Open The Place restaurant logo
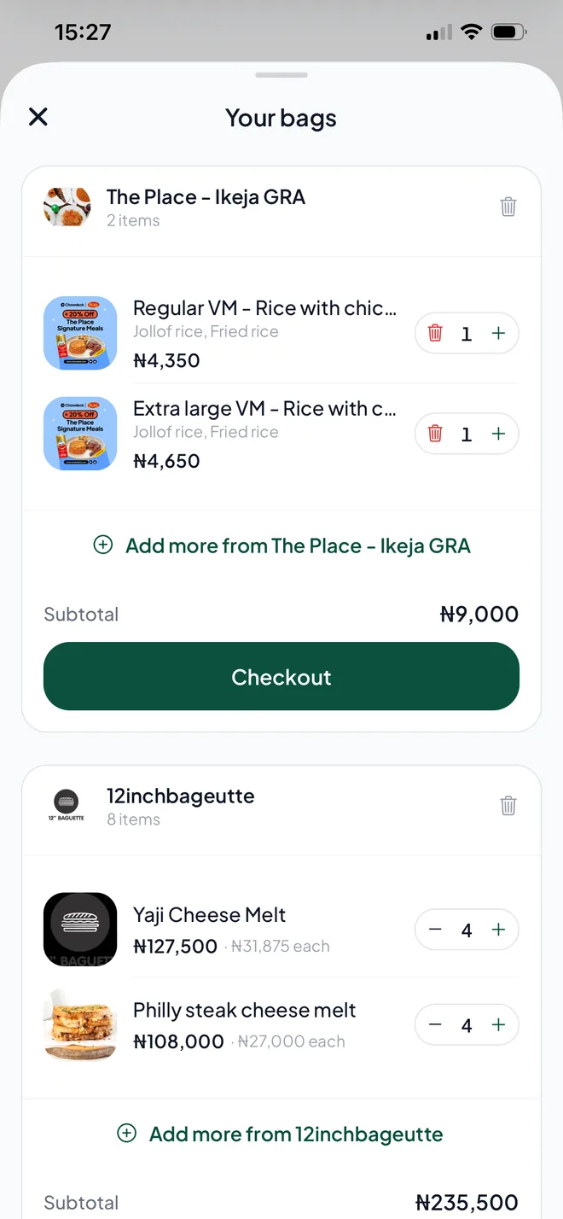Image resolution: width=563 pixels, height=1219 pixels. (67, 207)
